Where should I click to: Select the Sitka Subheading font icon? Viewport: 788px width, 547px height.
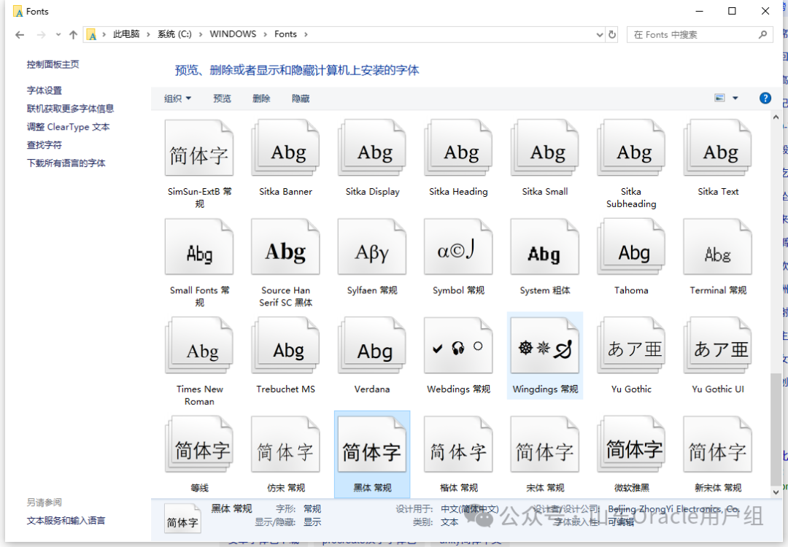pyautogui.click(x=631, y=148)
